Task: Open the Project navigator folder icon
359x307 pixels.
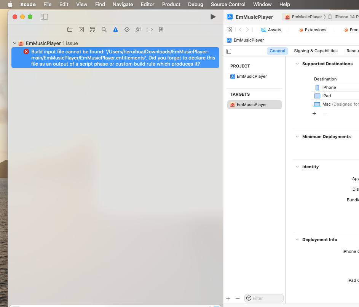Action: click(70, 29)
